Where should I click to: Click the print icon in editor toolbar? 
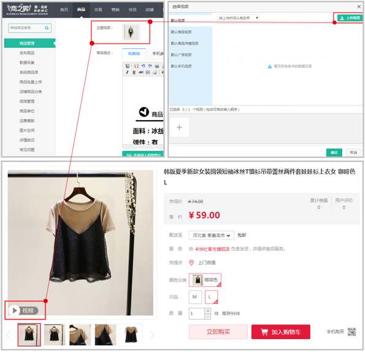[157, 66]
